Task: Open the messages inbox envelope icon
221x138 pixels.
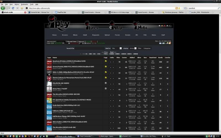Action: (x=160, y=43)
